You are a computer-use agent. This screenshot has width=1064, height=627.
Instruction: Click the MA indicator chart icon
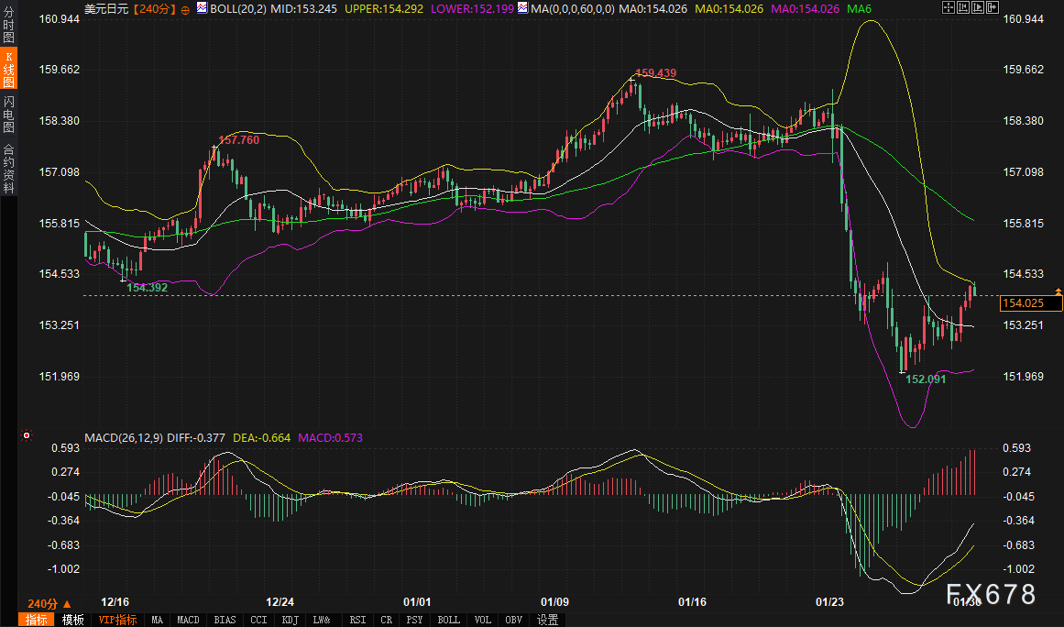522,8
